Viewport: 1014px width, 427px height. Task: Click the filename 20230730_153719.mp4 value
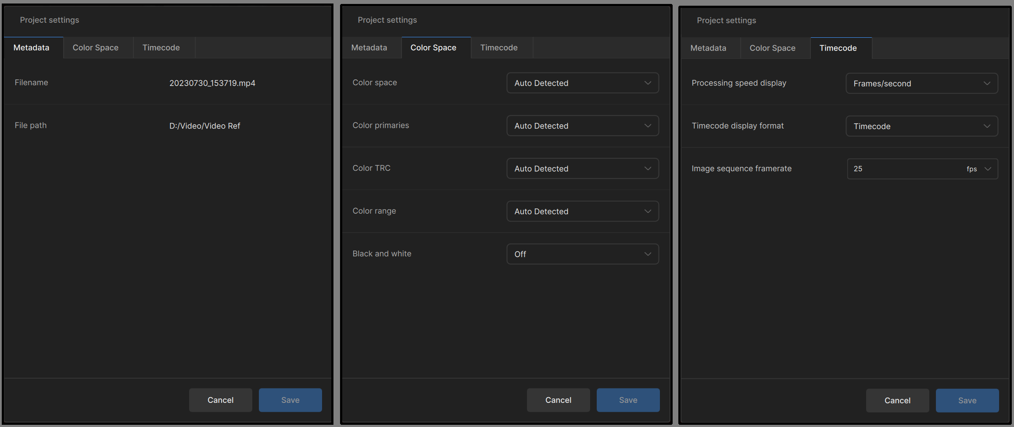[x=212, y=83]
